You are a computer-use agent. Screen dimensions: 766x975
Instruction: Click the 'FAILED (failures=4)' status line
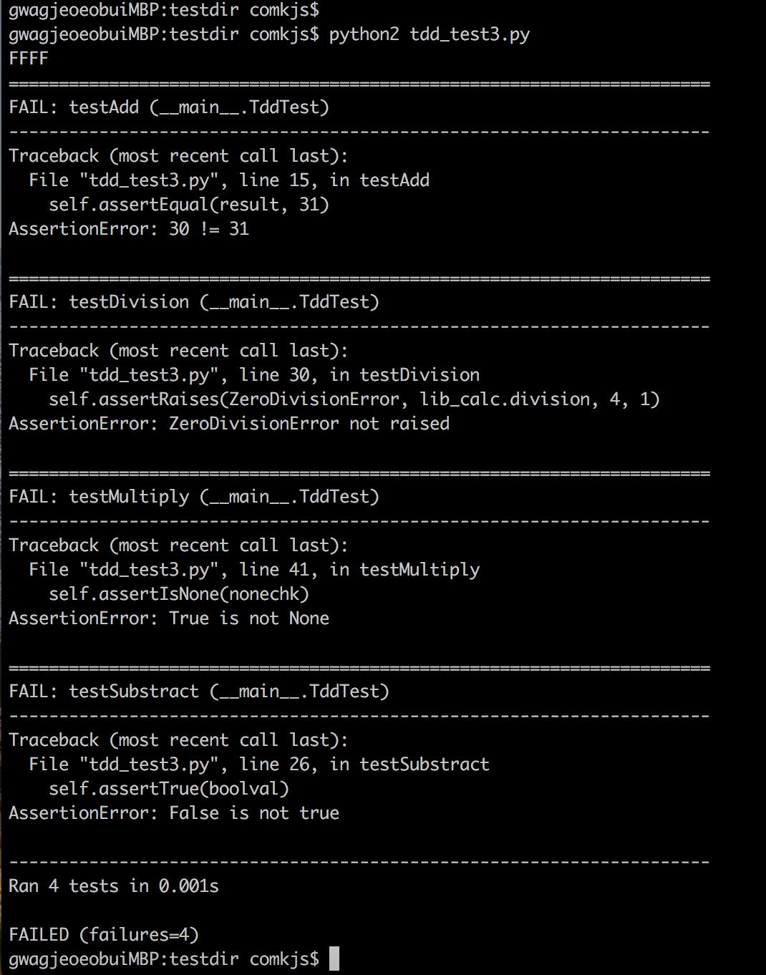pos(104,935)
